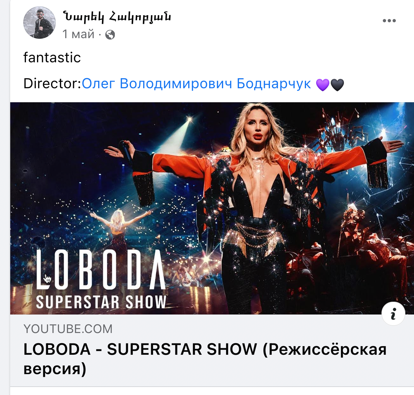Open the author's round profile picture
The width and height of the screenshot is (414, 395).
click(39, 23)
